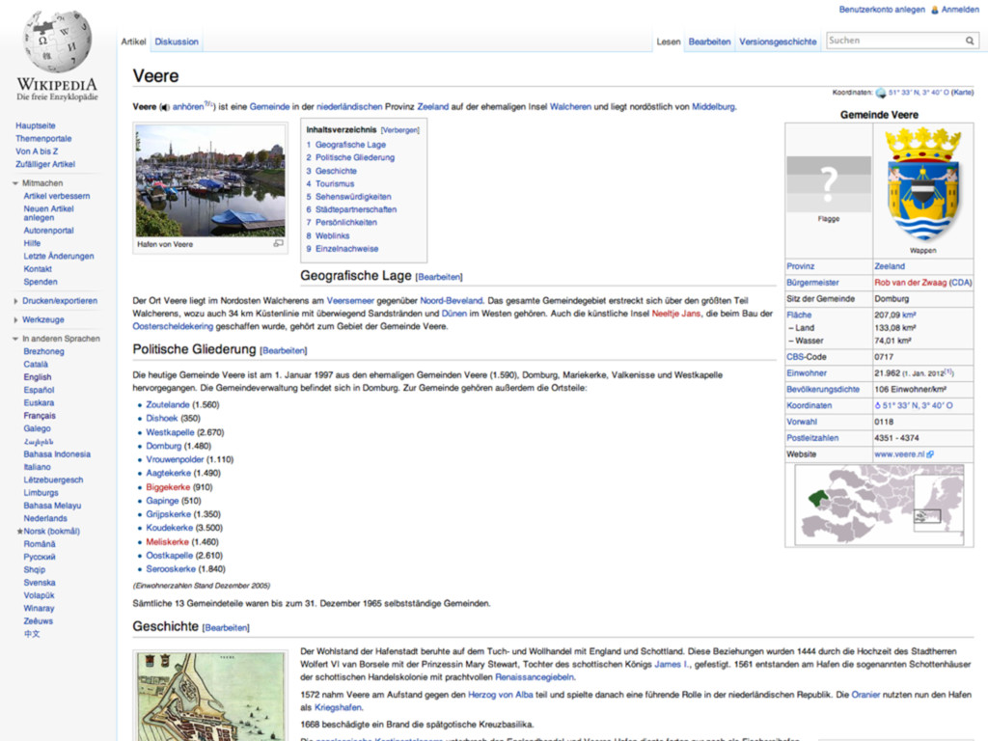The width and height of the screenshot is (988, 741).
Task: Switch to the English language version
Action: (38, 377)
